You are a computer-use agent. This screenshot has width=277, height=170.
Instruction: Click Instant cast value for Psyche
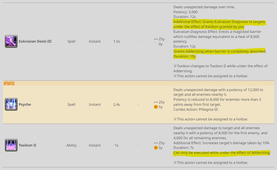click(x=95, y=104)
